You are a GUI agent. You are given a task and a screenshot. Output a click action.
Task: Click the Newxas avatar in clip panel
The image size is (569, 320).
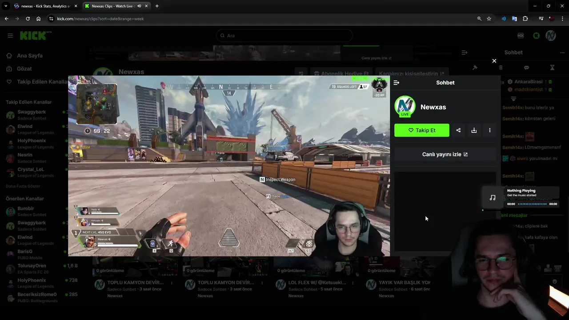tap(405, 107)
